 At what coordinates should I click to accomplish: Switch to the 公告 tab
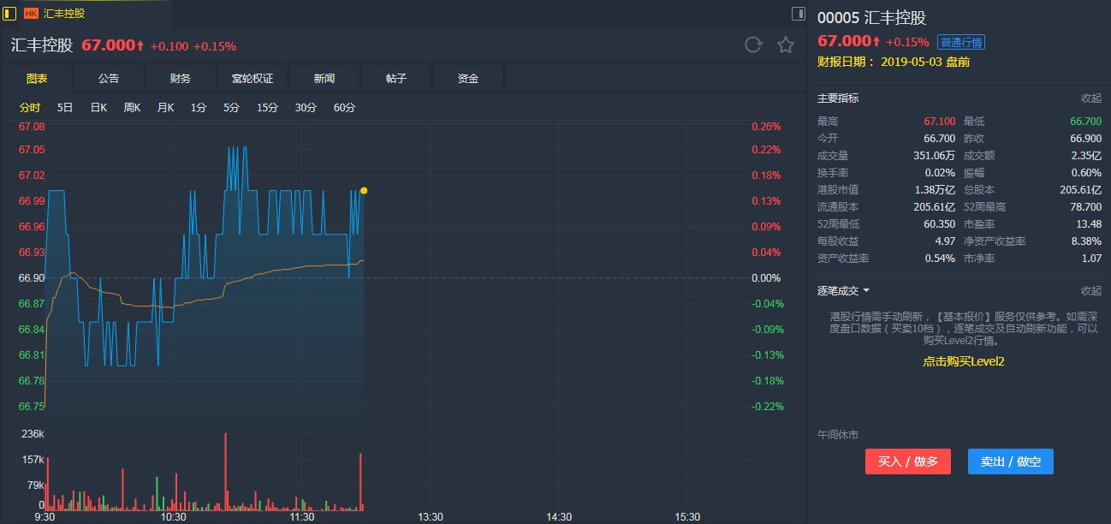[x=109, y=79]
